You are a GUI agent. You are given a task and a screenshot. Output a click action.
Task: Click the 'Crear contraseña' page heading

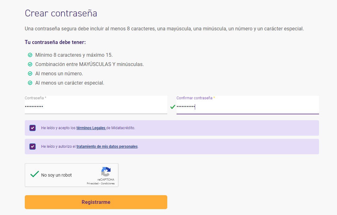[61, 13]
